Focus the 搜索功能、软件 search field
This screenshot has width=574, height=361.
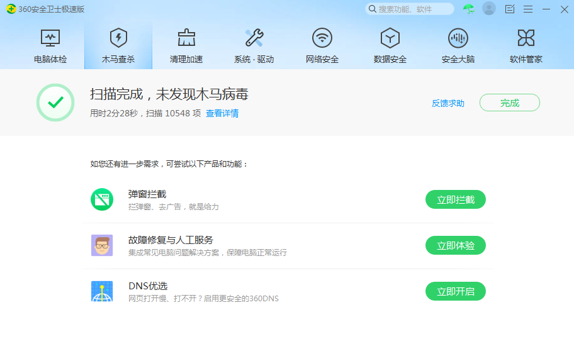click(x=410, y=9)
